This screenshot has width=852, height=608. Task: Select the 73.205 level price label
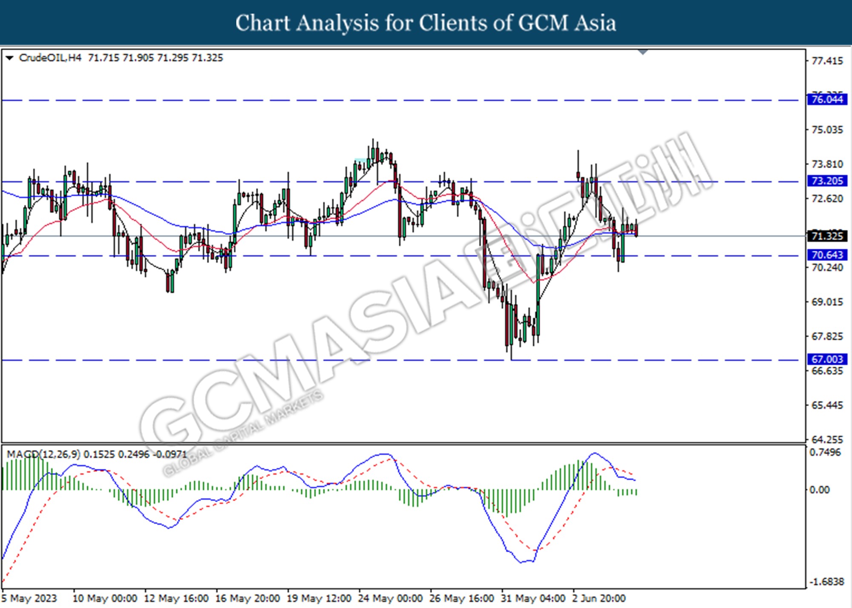pos(827,181)
